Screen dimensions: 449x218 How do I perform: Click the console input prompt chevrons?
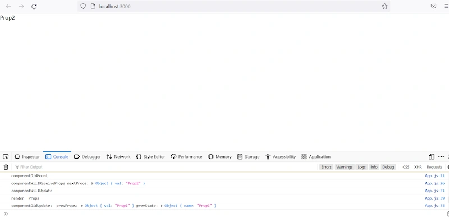coord(6,214)
